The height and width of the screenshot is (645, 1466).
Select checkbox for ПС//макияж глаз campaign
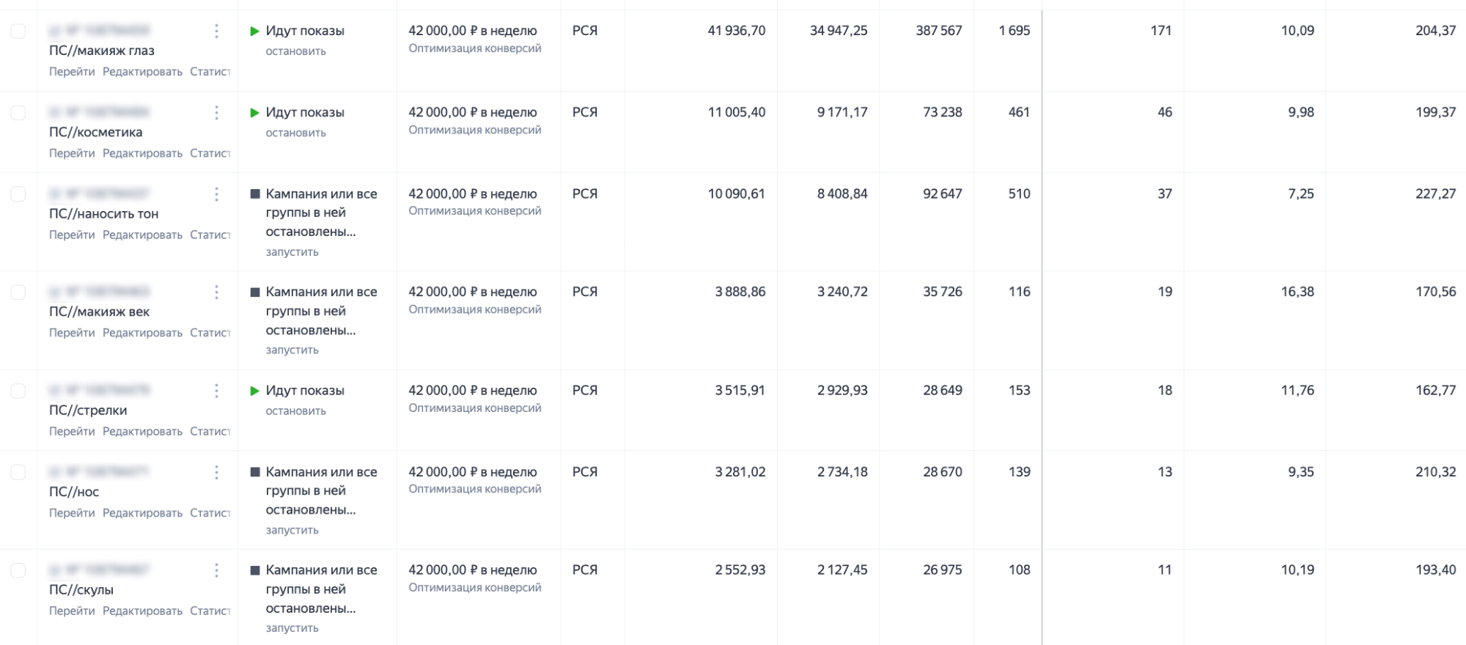pyautogui.click(x=18, y=31)
